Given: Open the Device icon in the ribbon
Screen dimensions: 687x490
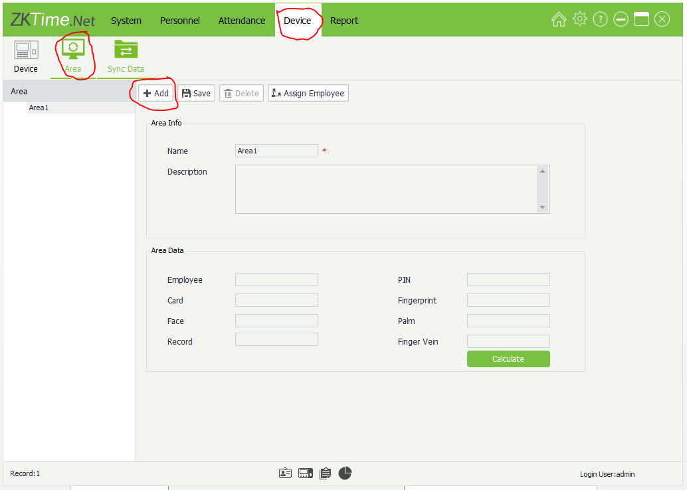Looking at the screenshot, I should click(26, 50).
